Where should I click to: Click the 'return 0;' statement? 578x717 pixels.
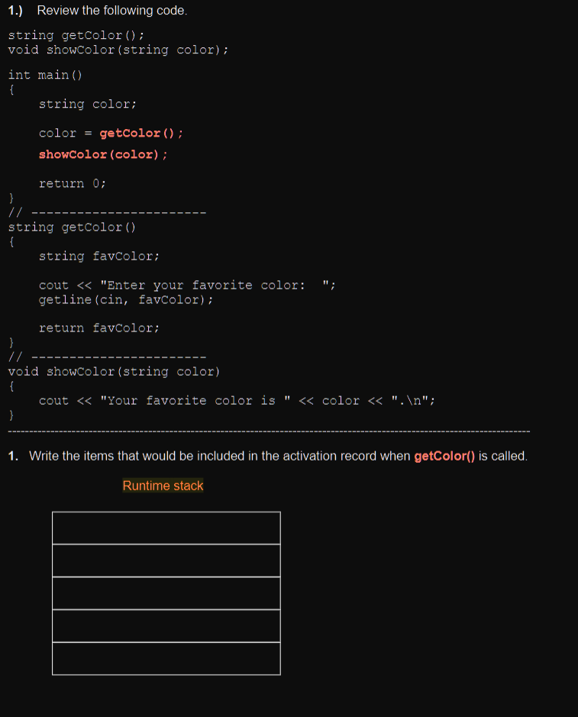click(73, 184)
